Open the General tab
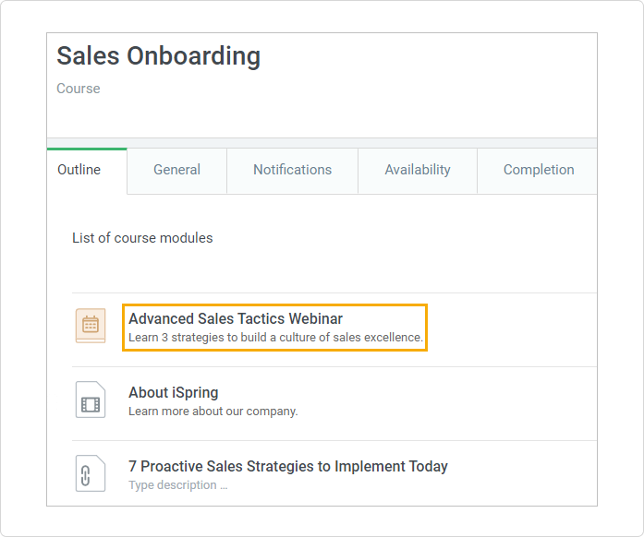 pos(176,170)
